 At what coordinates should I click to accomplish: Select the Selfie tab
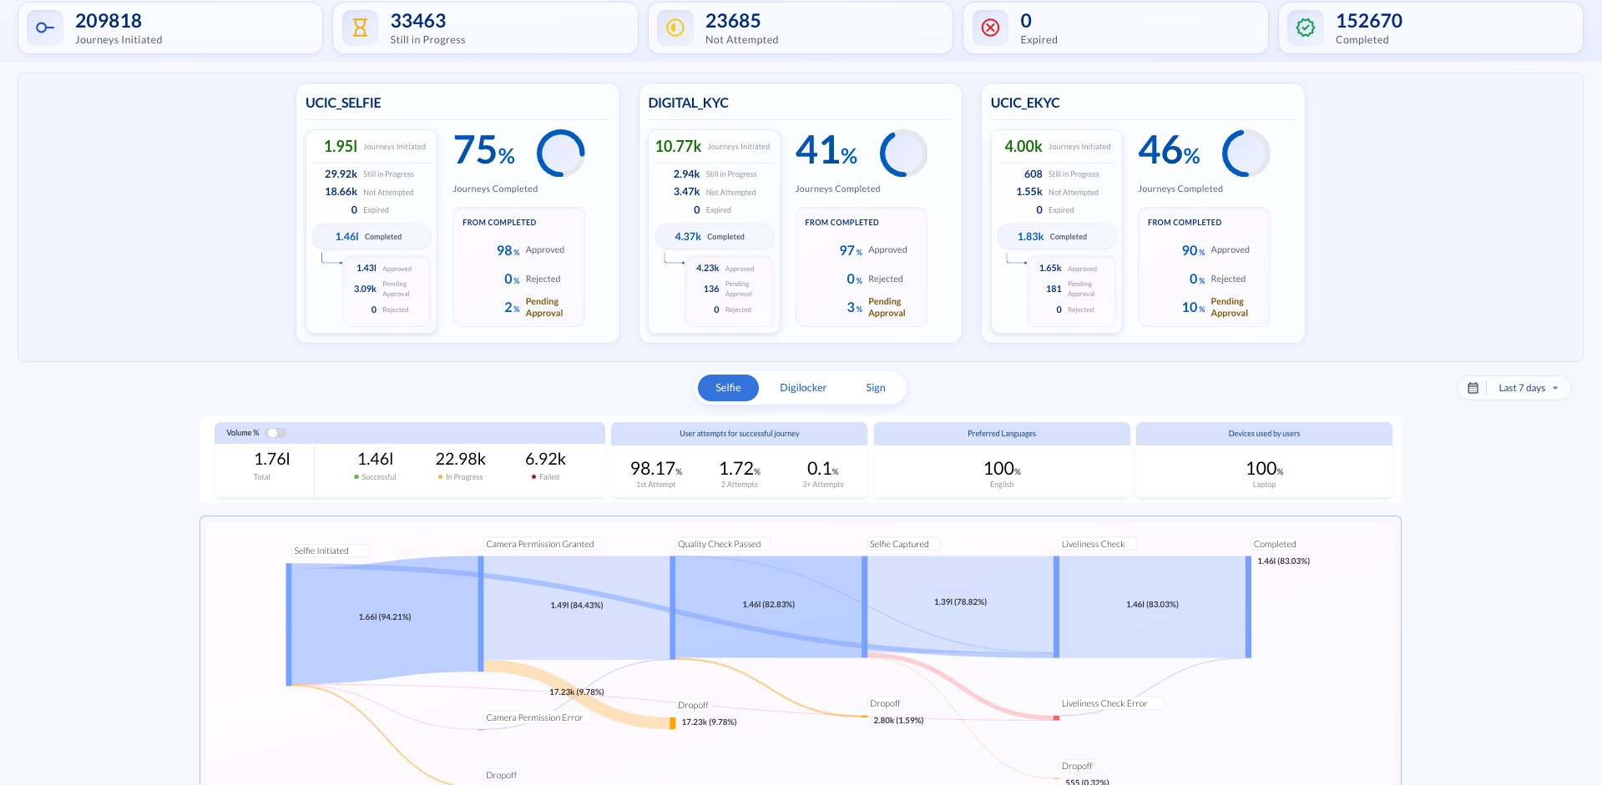tap(727, 387)
